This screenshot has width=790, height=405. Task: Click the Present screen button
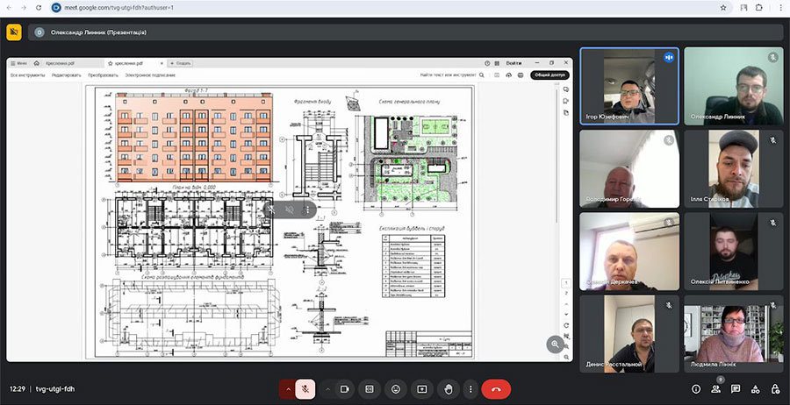tap(422, 388)
